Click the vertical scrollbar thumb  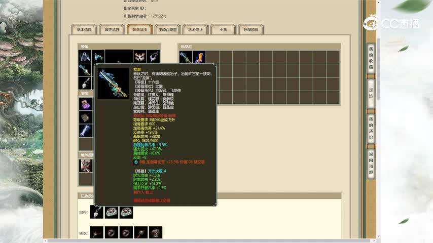point(378,69)
